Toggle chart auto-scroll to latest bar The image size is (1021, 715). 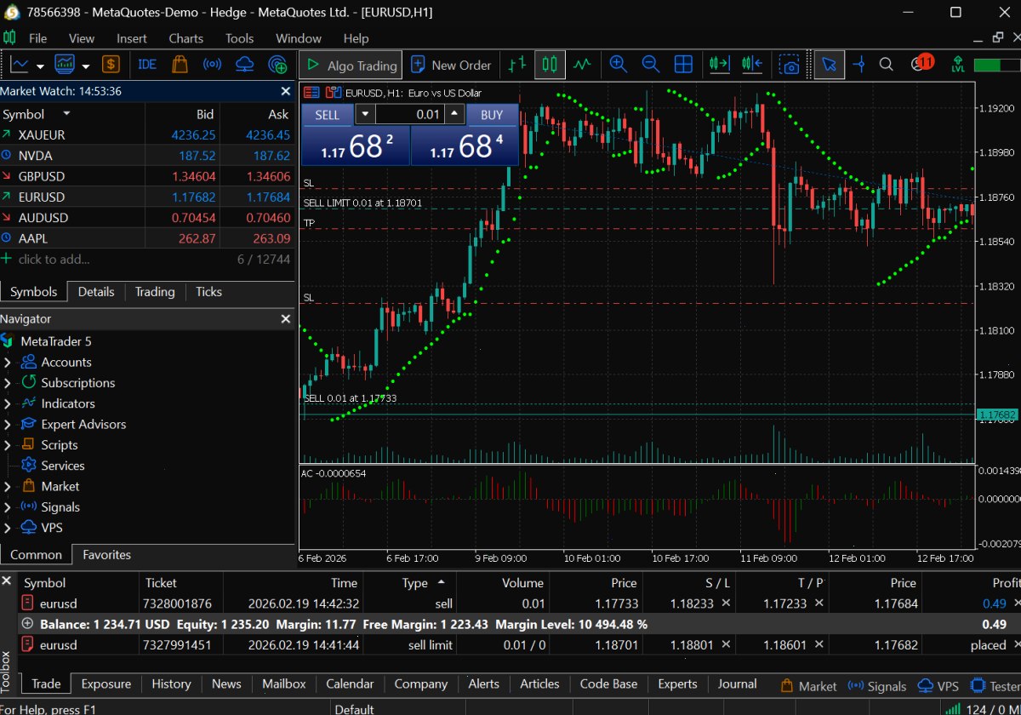(720, 65)
